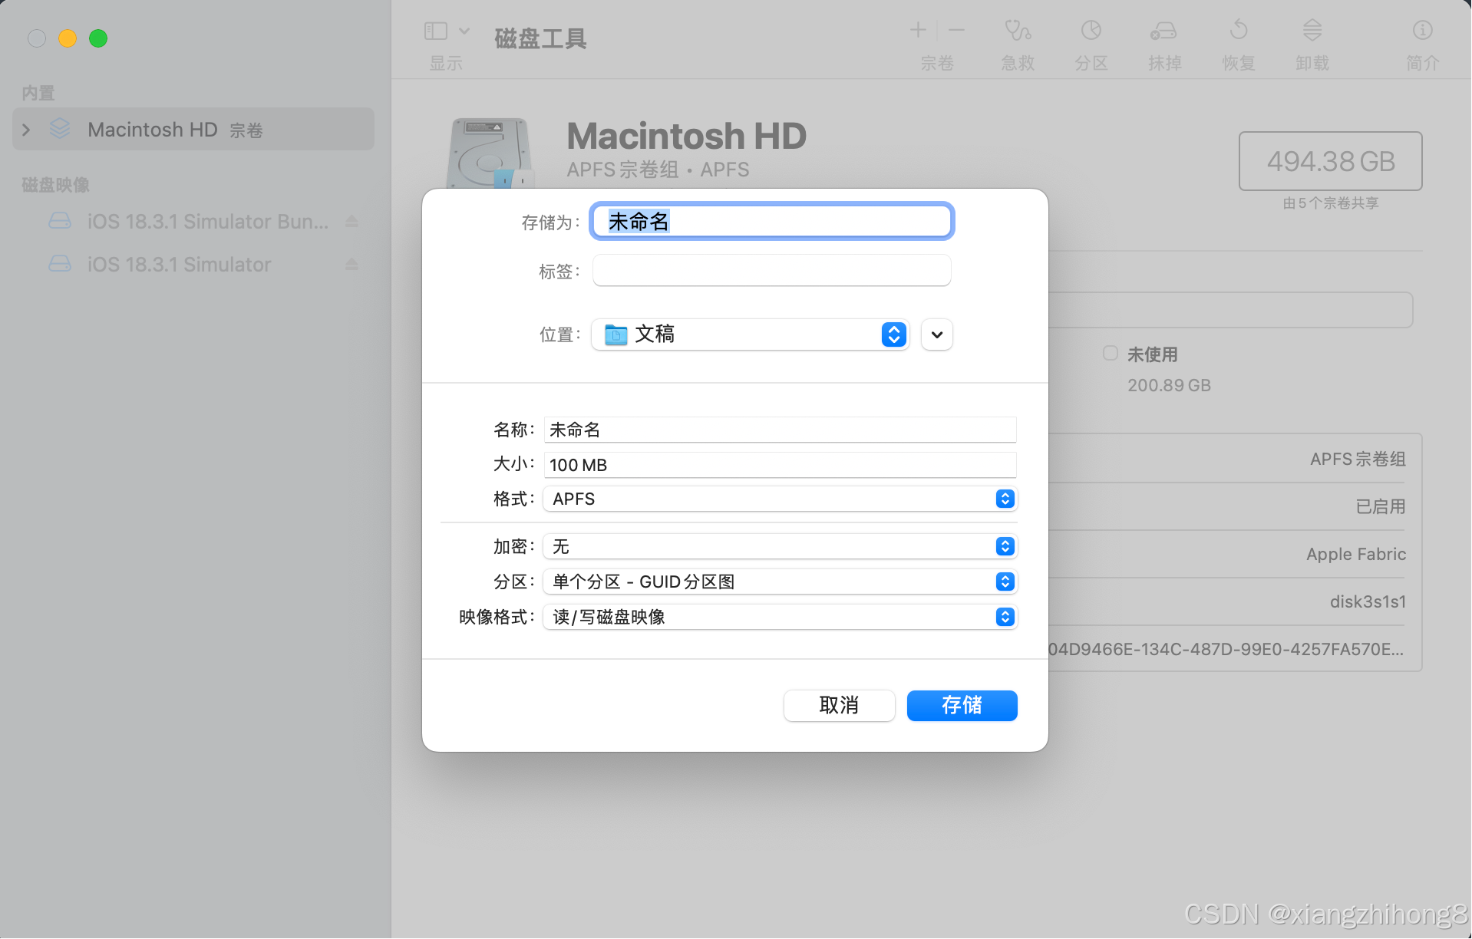Click the iOS 18.3.1 Simulator drive icon
1472x939 pixels.
click(60, 265)
